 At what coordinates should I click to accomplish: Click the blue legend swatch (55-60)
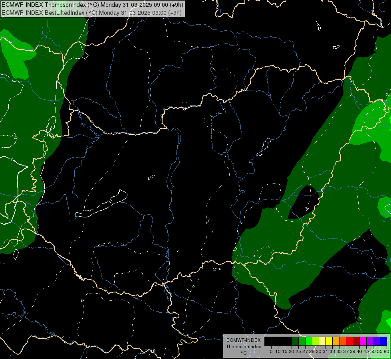383,341
